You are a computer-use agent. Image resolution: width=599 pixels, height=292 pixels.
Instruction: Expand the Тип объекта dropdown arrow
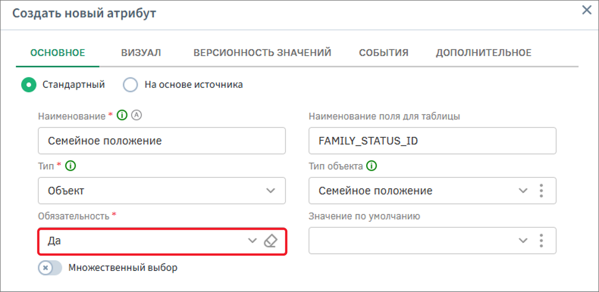[523, 191]
